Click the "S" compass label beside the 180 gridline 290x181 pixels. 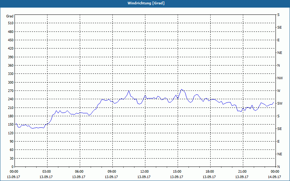[x=278, y=116]
